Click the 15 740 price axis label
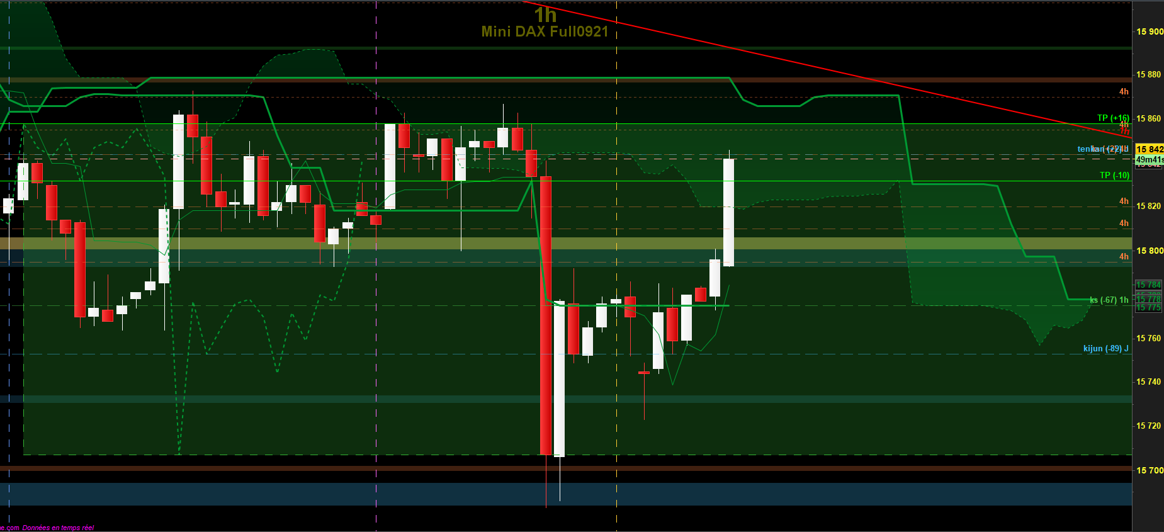The width and height of the screenshot is (1164, 532). [x=1148, y=382]
